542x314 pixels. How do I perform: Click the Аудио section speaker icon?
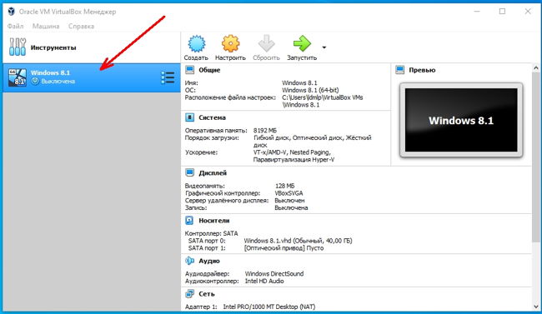click(x=190, y=261)
